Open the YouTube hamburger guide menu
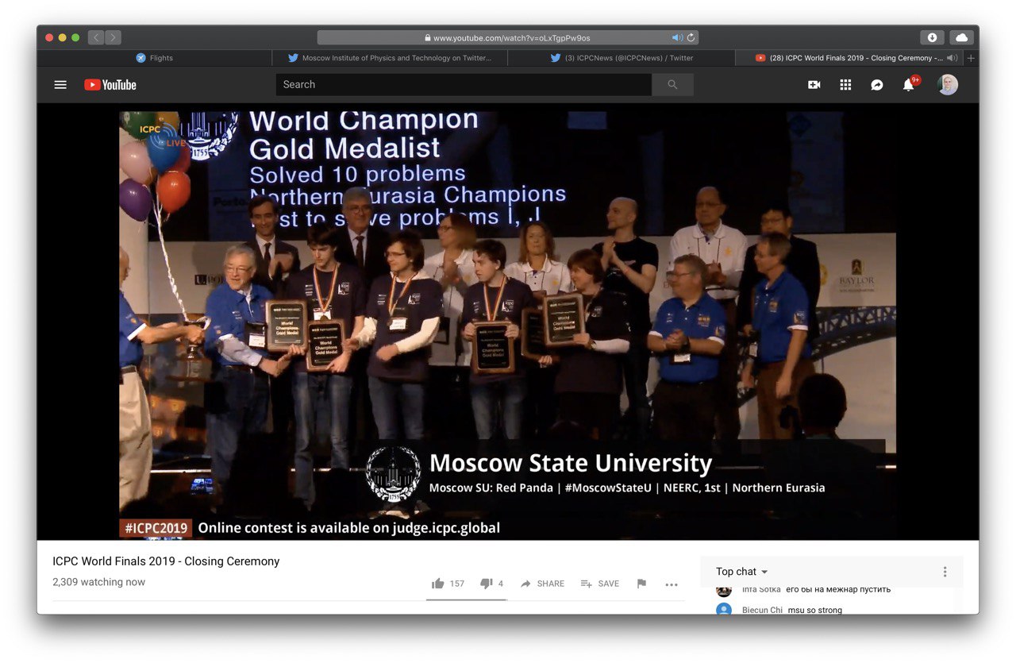Viewport: 1016px width, 663px height. click(60, 85)
